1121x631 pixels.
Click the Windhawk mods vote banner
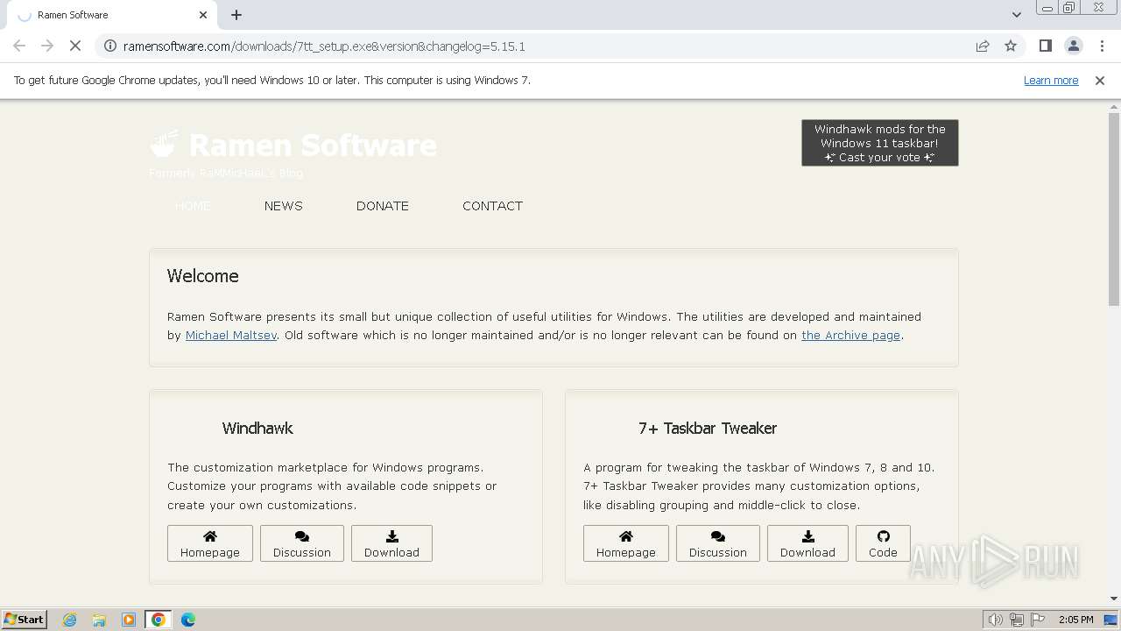pyautogui.click(x=880, y=143)
